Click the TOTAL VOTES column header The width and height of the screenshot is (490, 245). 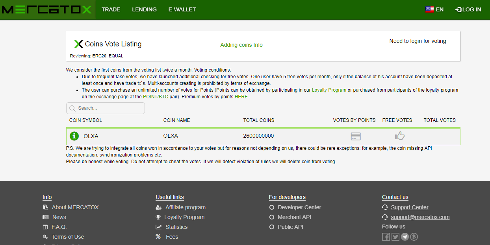coord(440,120)
